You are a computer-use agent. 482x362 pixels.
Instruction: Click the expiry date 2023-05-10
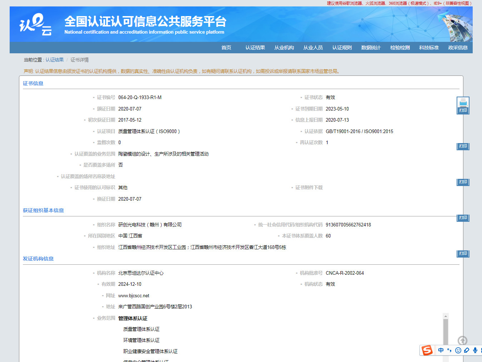[337, 109]
